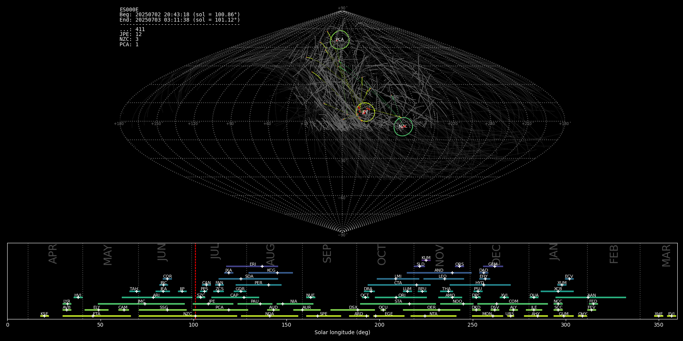Click the SPE shower label in timeline
683x341 pixels.
(323, 314)
